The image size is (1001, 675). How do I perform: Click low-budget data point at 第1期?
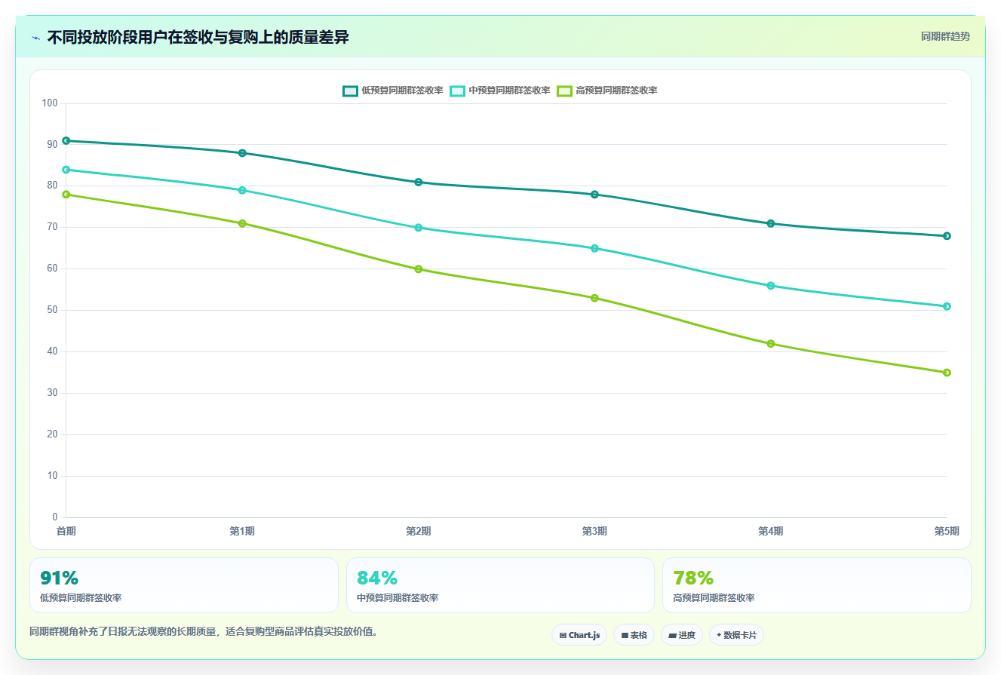click(x=242, y=153)
